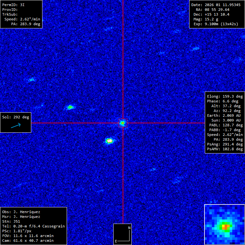This screenshot has width=245, height=245.
Task: Click the red target box at crosshair center
Action: coord(123,123)
